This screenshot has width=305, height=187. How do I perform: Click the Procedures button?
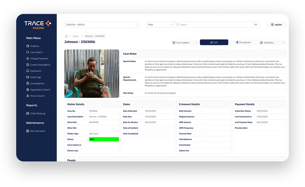click(243, 42)
